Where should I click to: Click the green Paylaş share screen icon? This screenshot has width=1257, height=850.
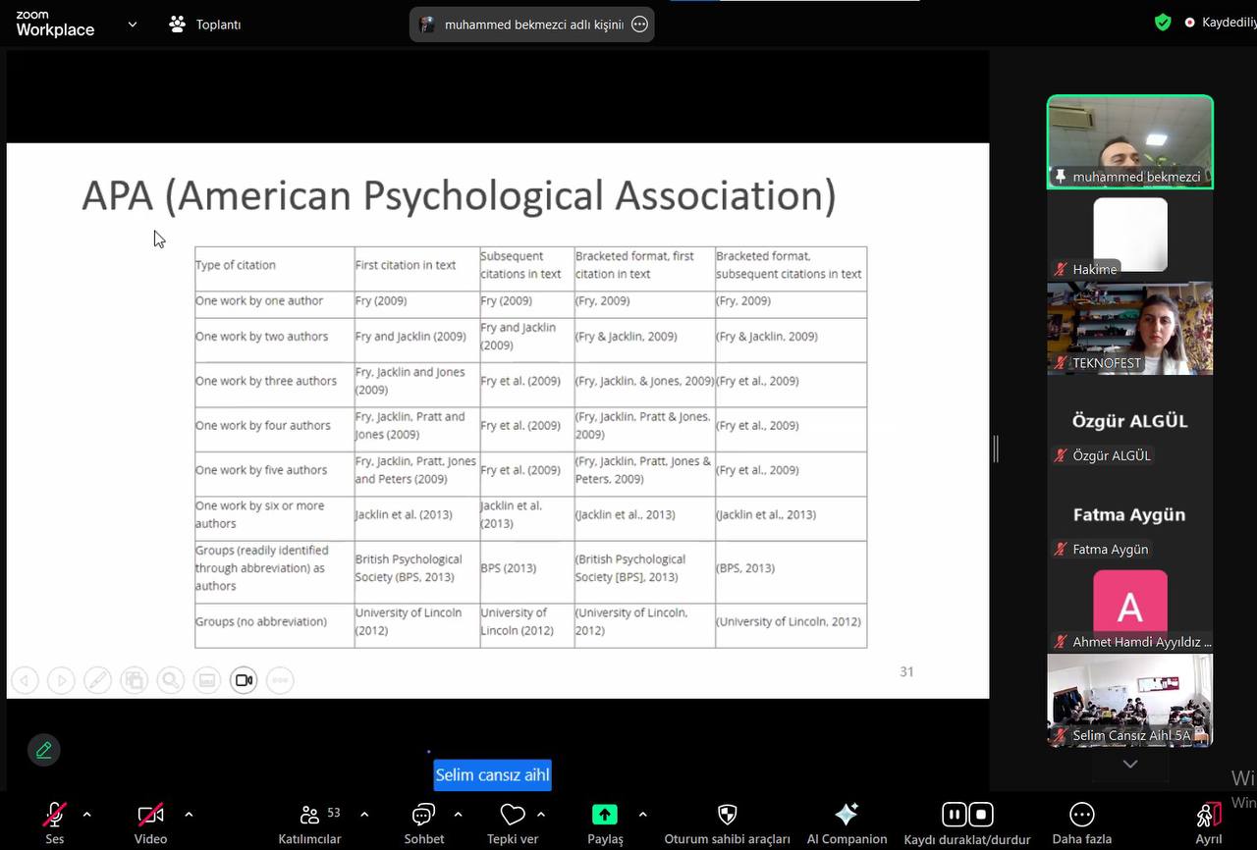click(x=604, y=815)
